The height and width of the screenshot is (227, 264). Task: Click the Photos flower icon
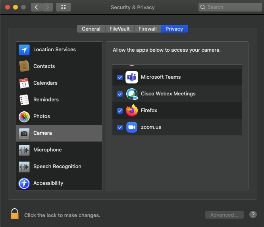click(x=24, y=116)
